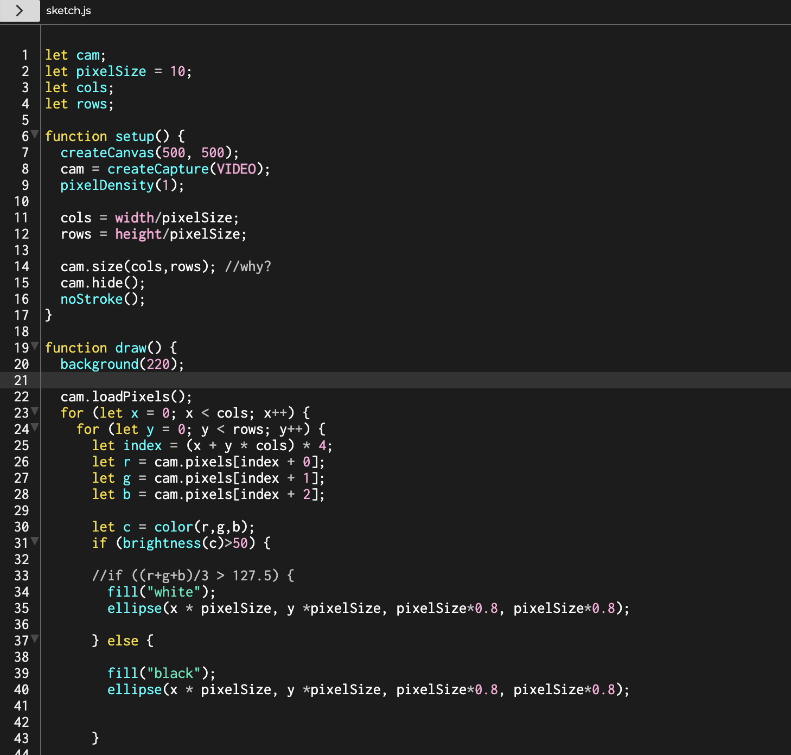The image size is (791, 755).
Task: Click the "white" string in fill call
Action: (174, 592)
